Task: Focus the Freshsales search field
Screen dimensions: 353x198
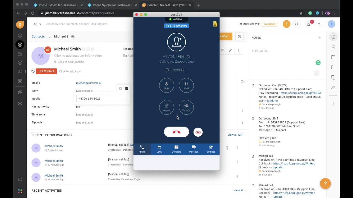Action: (x=76, y=24)
